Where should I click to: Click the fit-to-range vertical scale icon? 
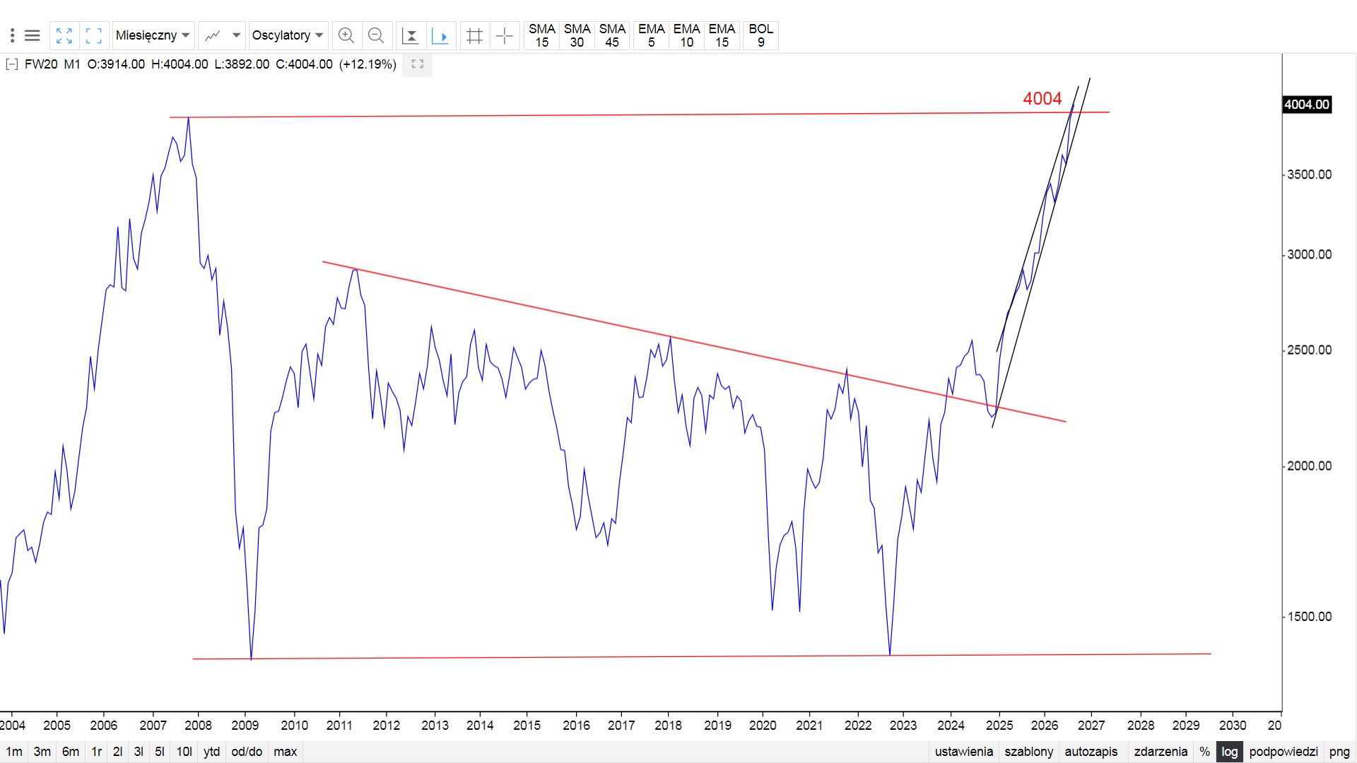[410, 35]
